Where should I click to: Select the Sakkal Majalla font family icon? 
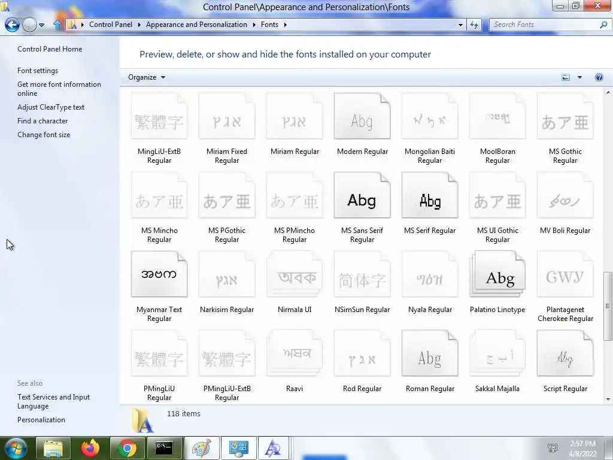[497, 353]
